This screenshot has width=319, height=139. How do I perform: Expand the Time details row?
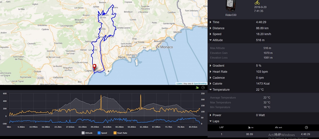(216, 22)
